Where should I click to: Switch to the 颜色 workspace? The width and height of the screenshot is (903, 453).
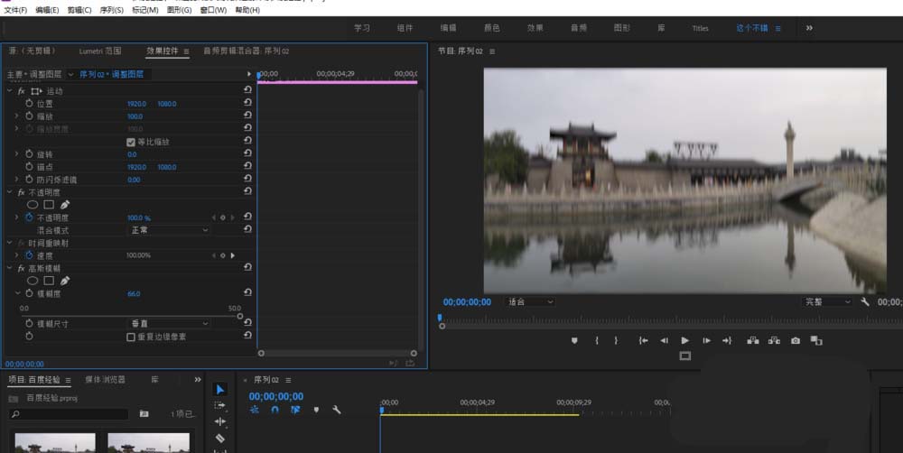pos(491,28)
